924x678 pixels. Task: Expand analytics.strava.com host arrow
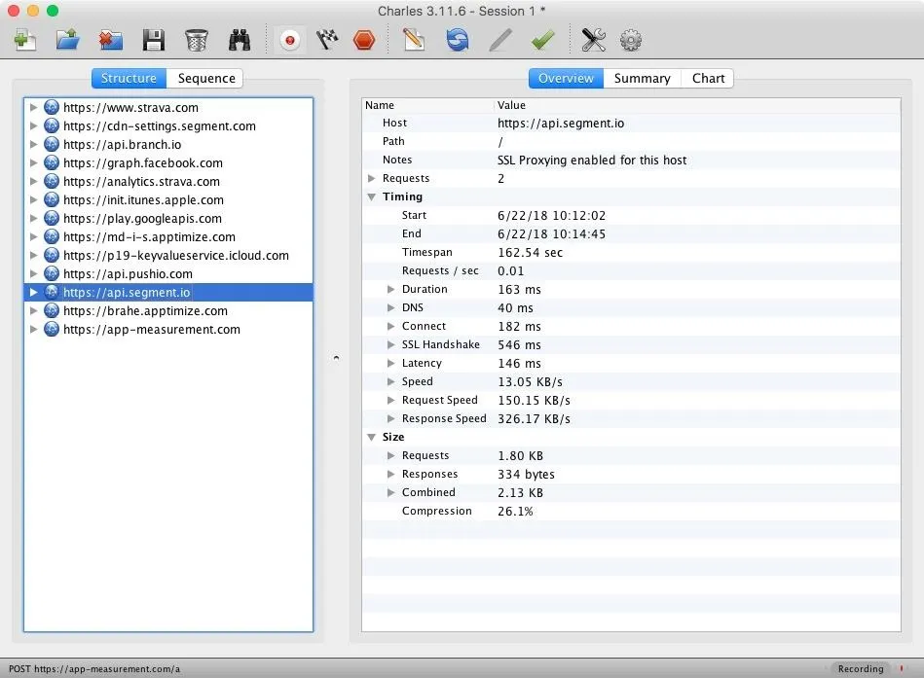33,181
